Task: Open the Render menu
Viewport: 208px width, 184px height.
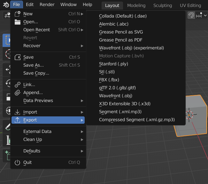Action: (x=47, y=5)
